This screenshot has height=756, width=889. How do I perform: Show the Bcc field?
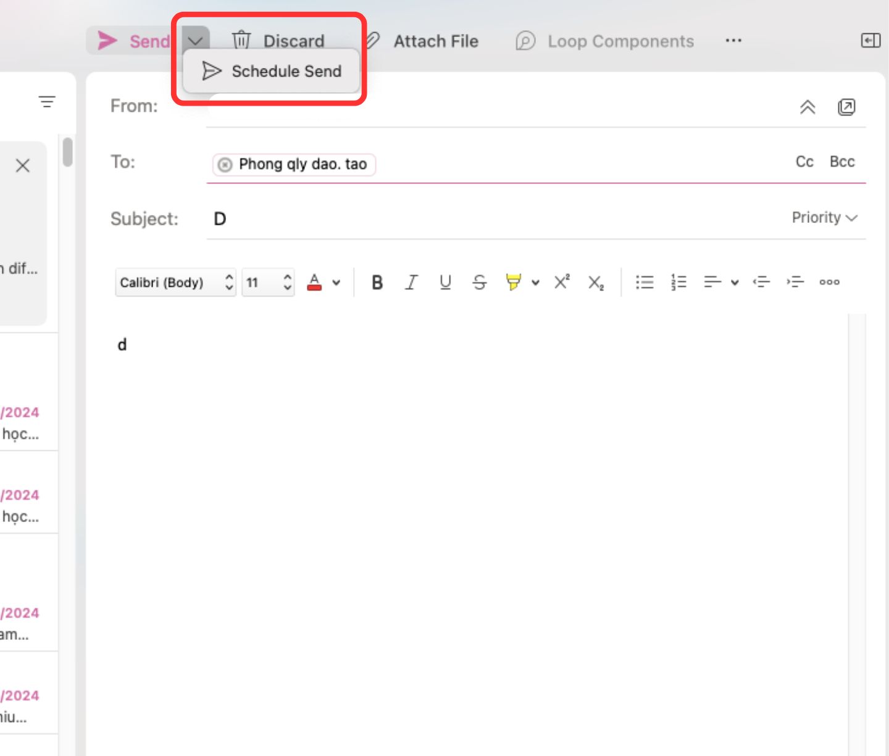[842, 162]
